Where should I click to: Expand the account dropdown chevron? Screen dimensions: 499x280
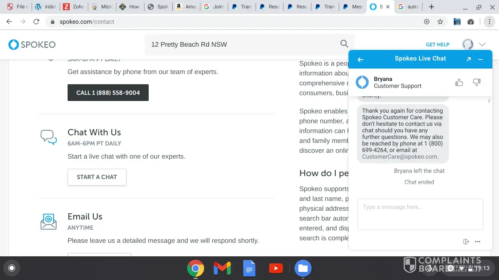coord(482,44)
